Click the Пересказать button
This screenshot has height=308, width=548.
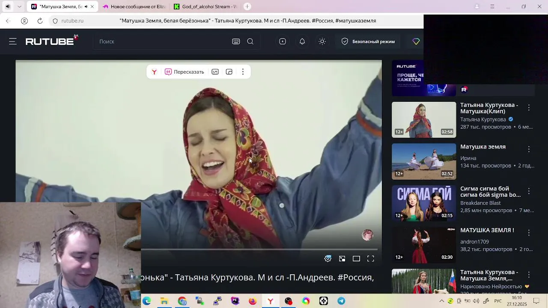point(185,72)
